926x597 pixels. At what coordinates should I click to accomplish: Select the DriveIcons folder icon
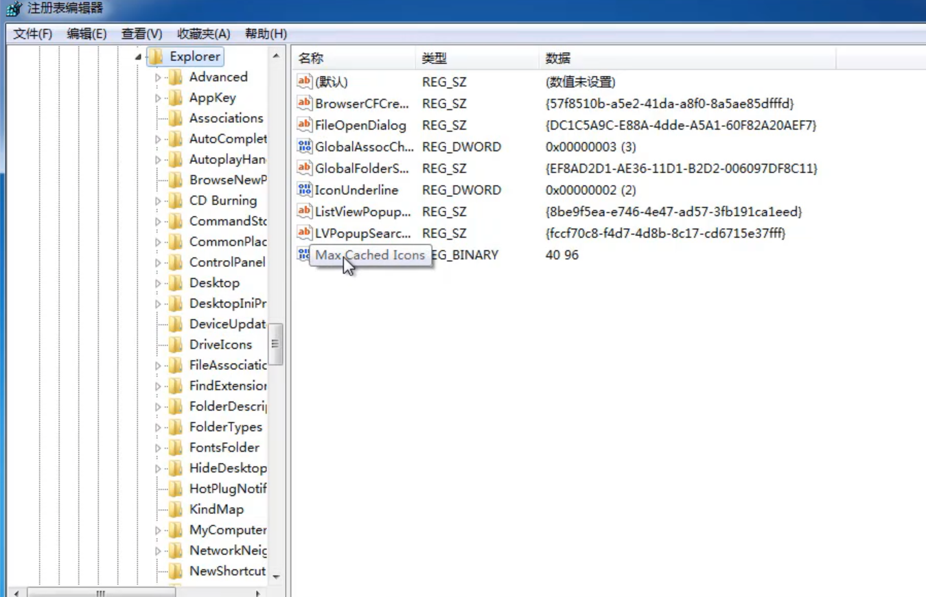point(176,344)
